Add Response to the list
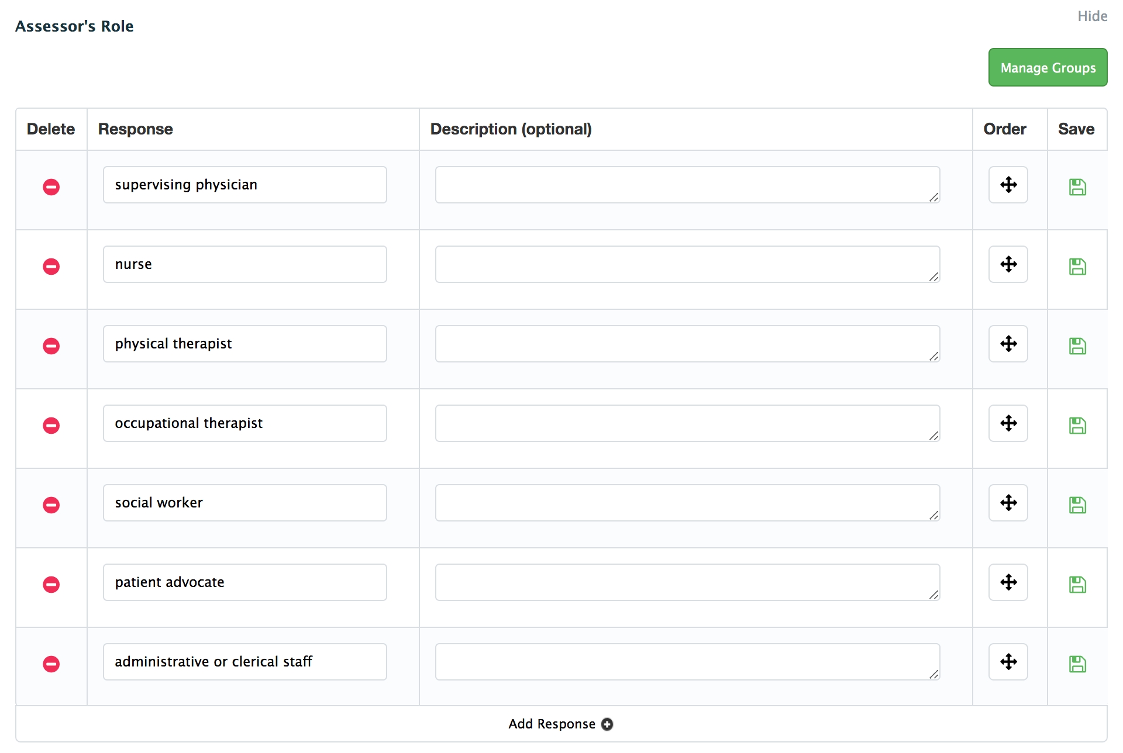This screenshot has height=753, width=1123. click(x=552, y=724)
